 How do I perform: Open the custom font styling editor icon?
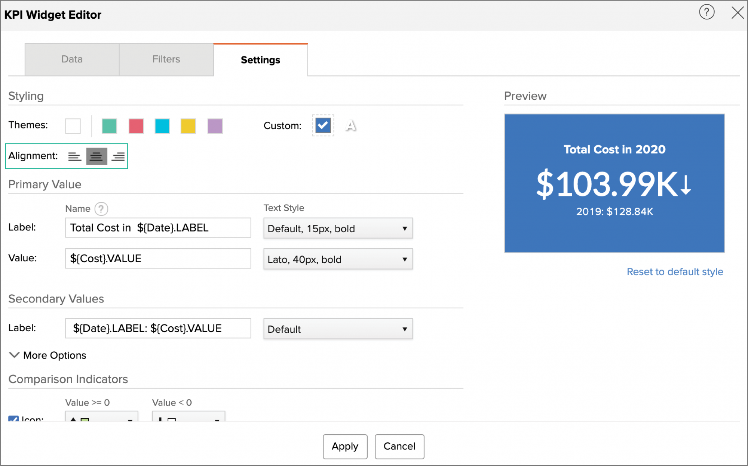pos(351,126)
